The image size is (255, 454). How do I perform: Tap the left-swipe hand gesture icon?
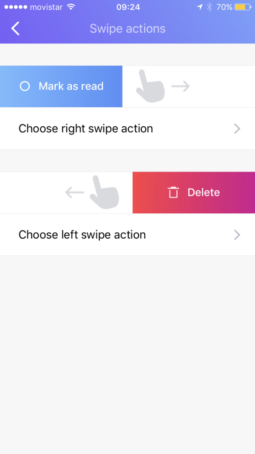104,192
